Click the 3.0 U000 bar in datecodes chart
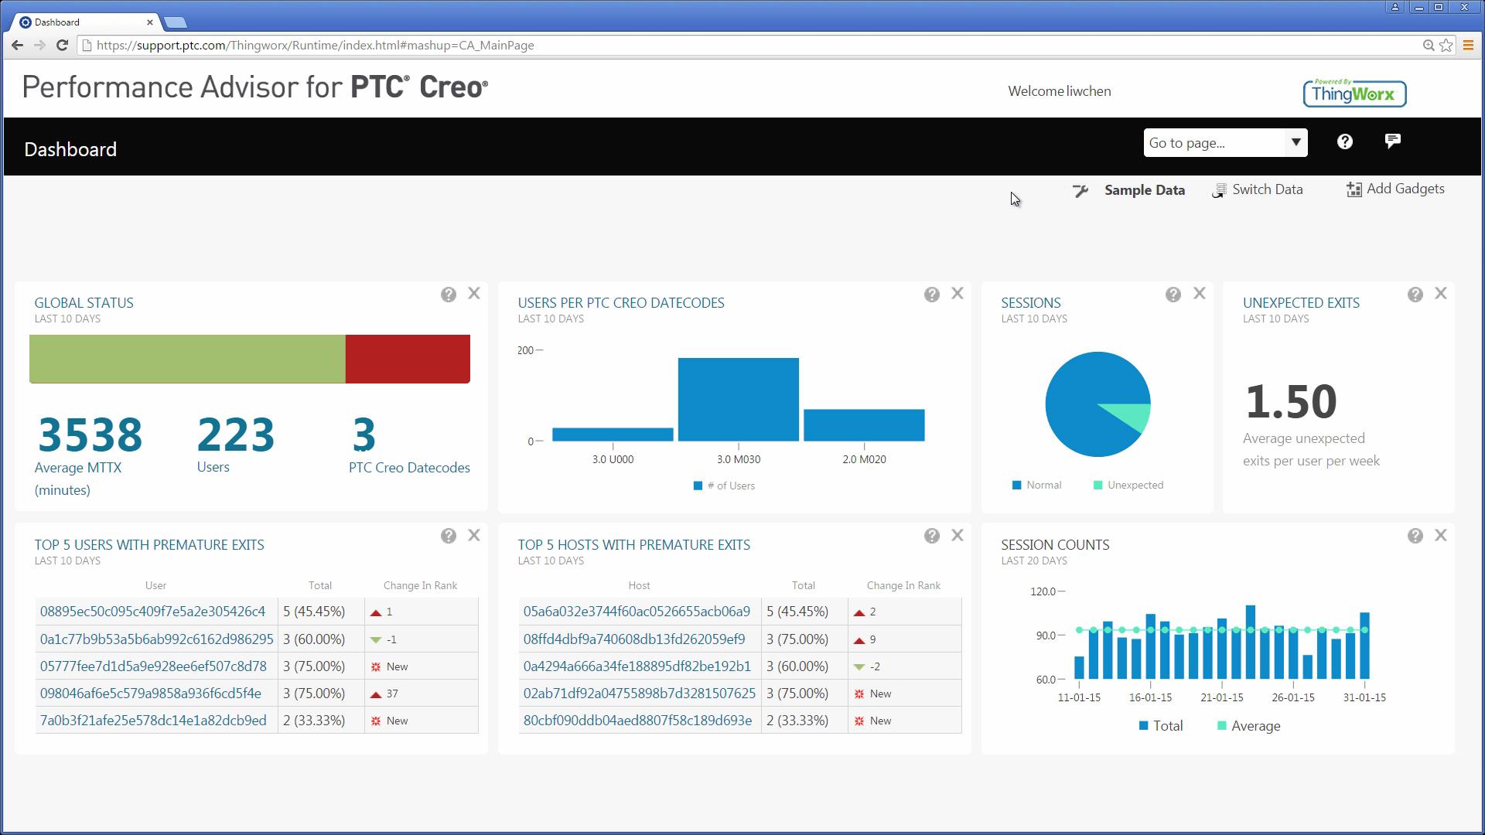Image resolution: width=1485 pixels, height=835 pixels. tap(613, 435)
